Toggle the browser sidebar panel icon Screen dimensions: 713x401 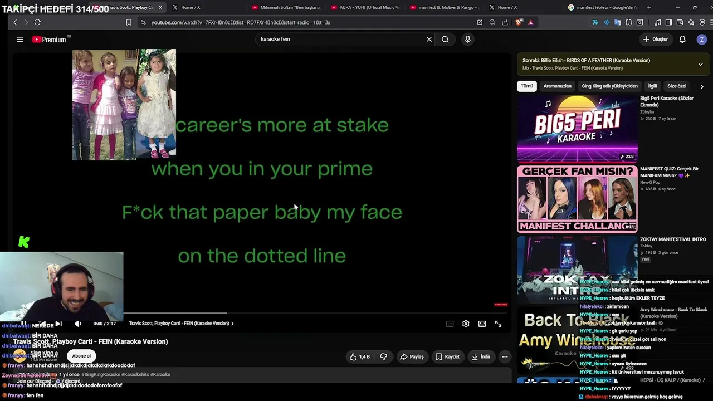tap(669, 22)
